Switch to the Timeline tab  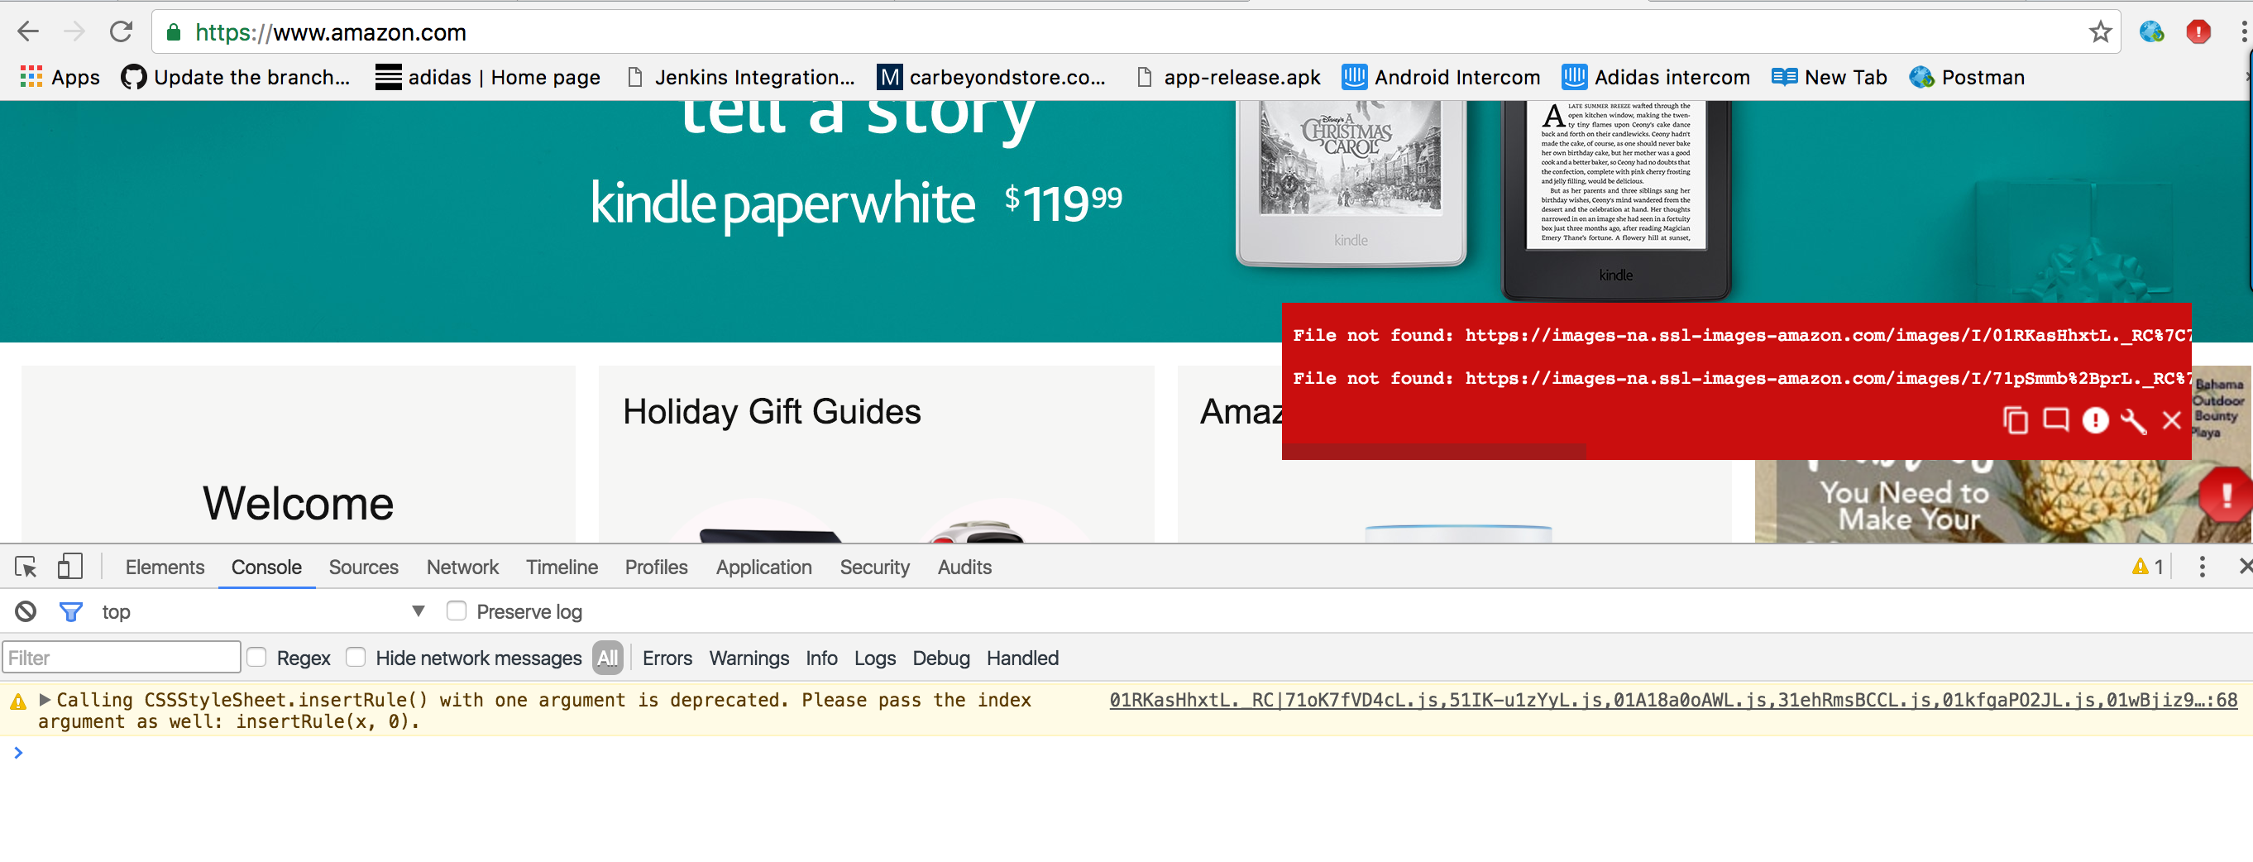click(x=562, y=567)
